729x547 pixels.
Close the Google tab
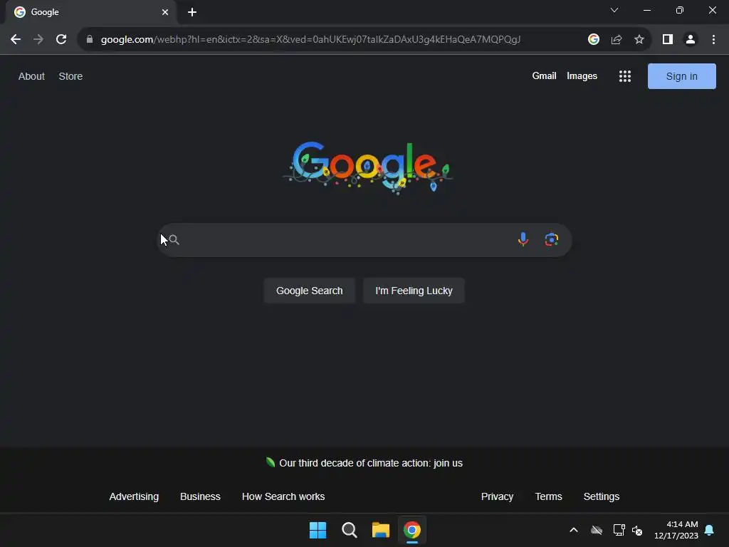tap(165, 12)
